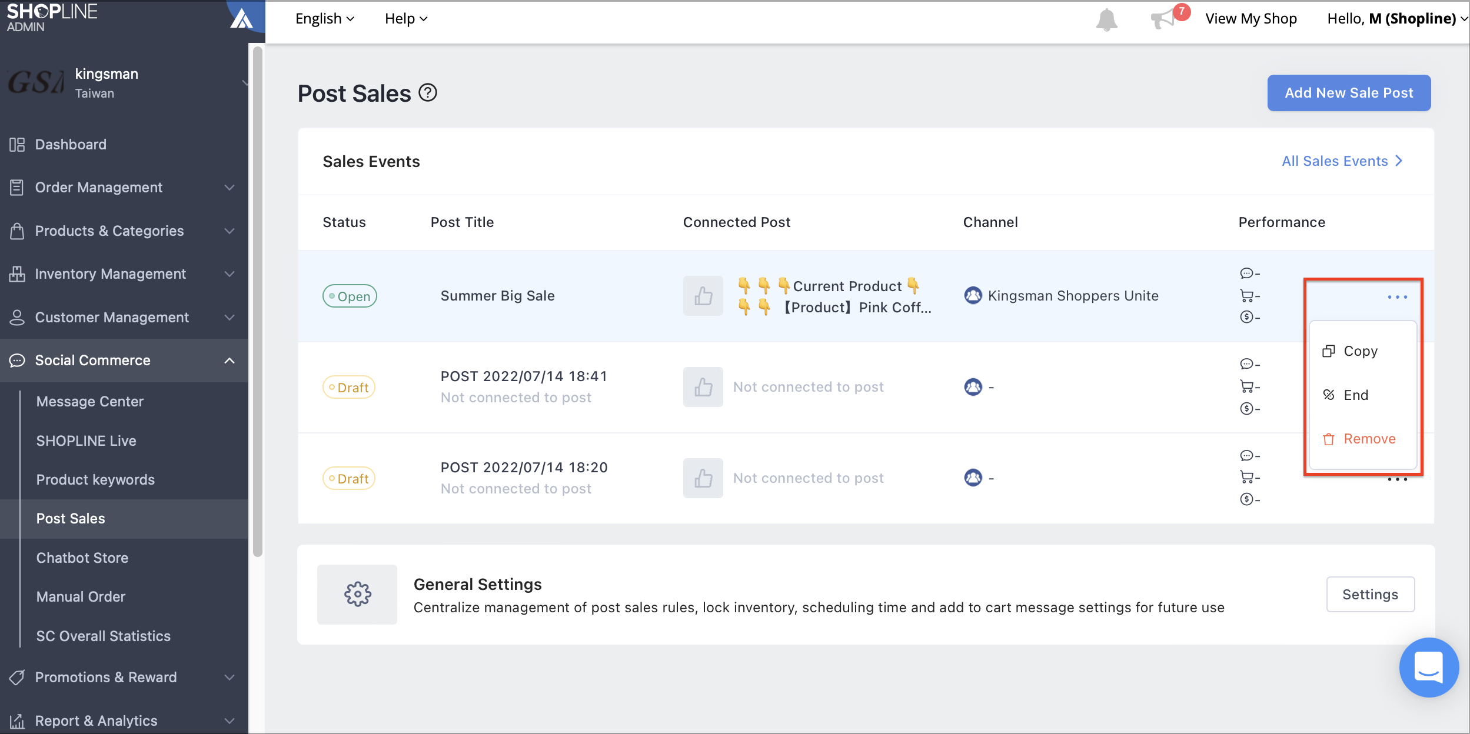This screenshot has width=1470, height=734.
Task: Open the announcements megaphone icon
Action: point(1163,19)
